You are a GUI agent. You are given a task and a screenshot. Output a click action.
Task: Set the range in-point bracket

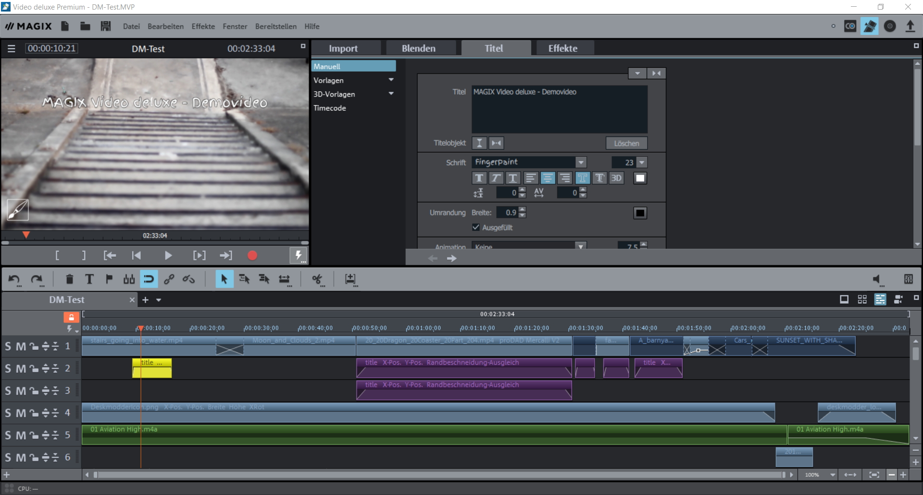pyautogui.click(x=57, y=256)
